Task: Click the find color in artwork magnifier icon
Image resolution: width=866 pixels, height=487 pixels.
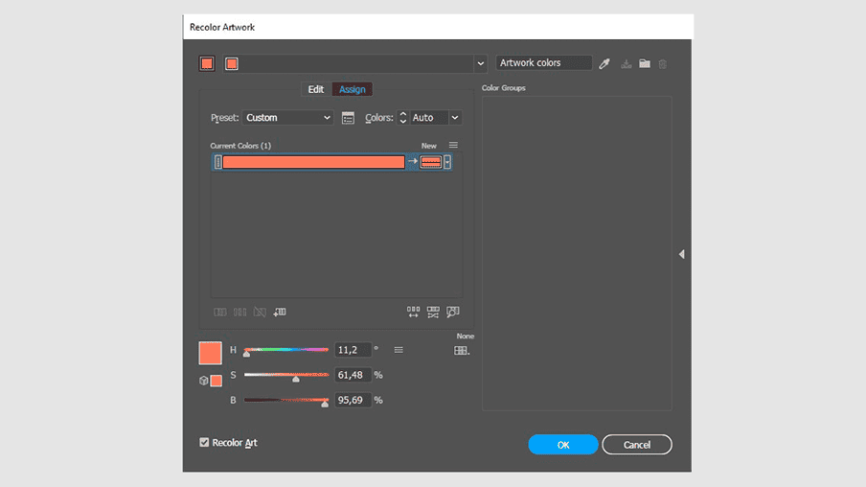Action: coord(453,312)
